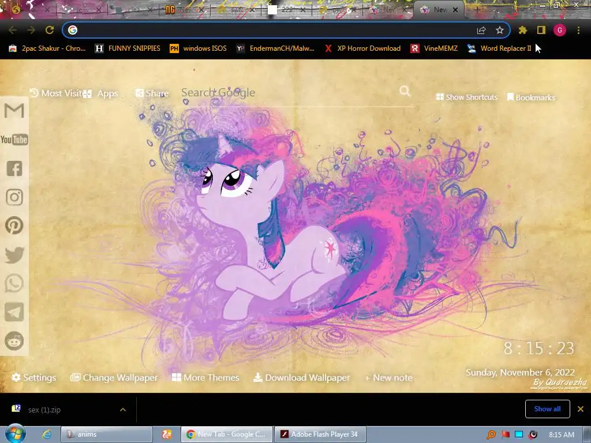Open Pinterest sidebar shortcut
Image resolution: width=591 pixels, height=443 pixels.
[14, 226]
